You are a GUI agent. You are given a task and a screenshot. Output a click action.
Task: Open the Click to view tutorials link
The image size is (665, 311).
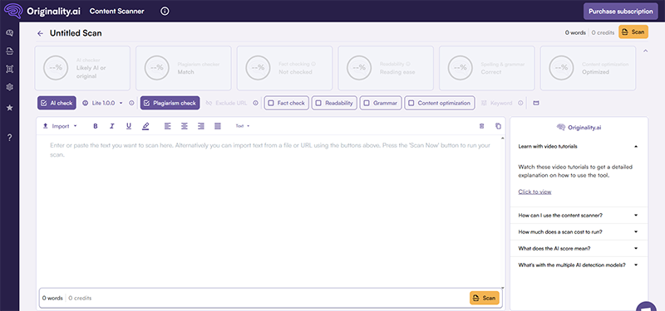tap(534, 192)
